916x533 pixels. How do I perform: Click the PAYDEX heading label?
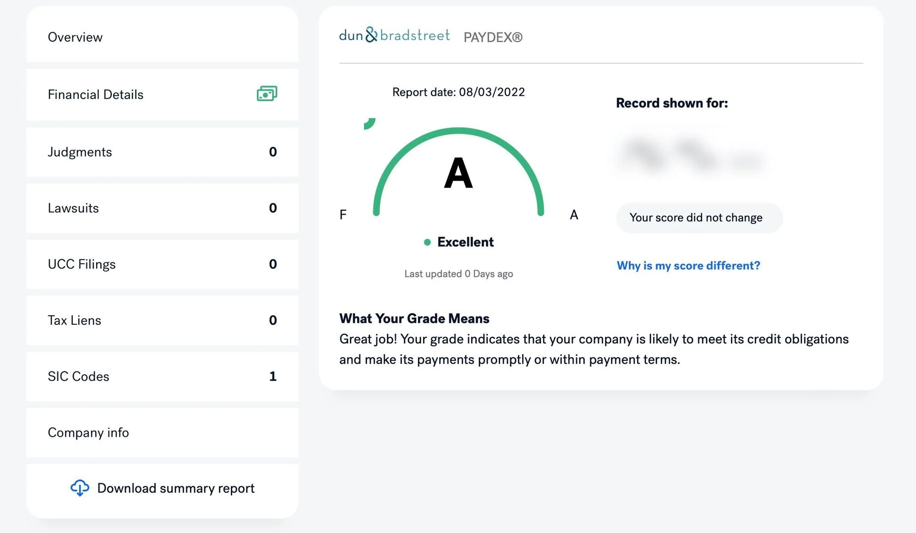click(493, 37)
